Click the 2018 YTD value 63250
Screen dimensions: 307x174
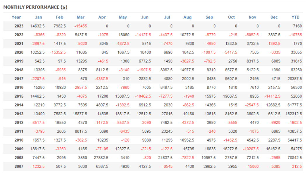coord(296,70)
